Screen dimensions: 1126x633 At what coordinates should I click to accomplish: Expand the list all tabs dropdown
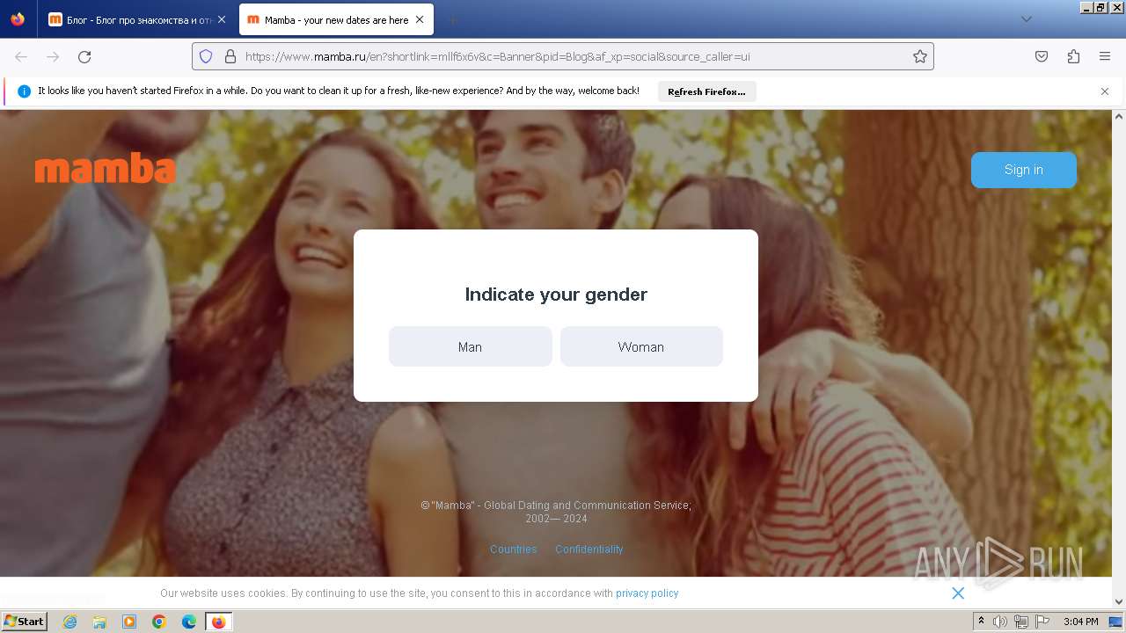click(1026, 19)
